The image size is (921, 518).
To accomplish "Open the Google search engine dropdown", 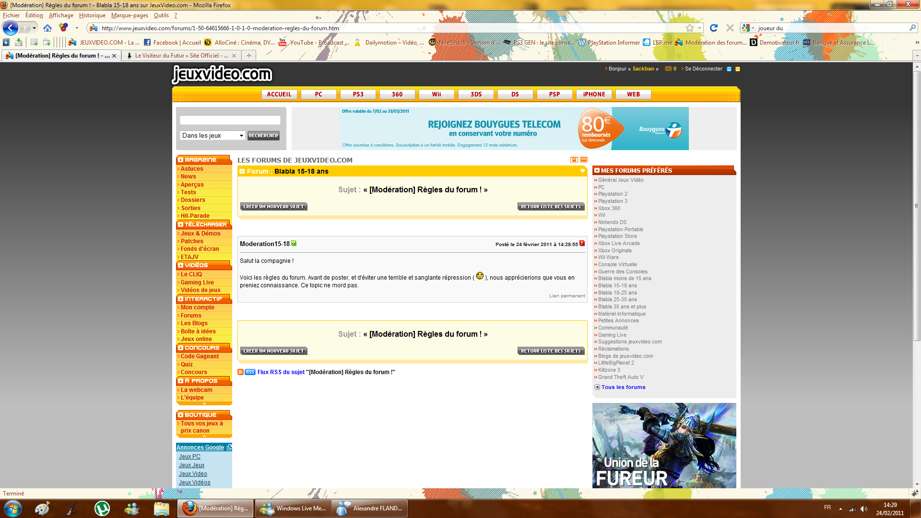I will pyautogui.click(x=748, y=28).
